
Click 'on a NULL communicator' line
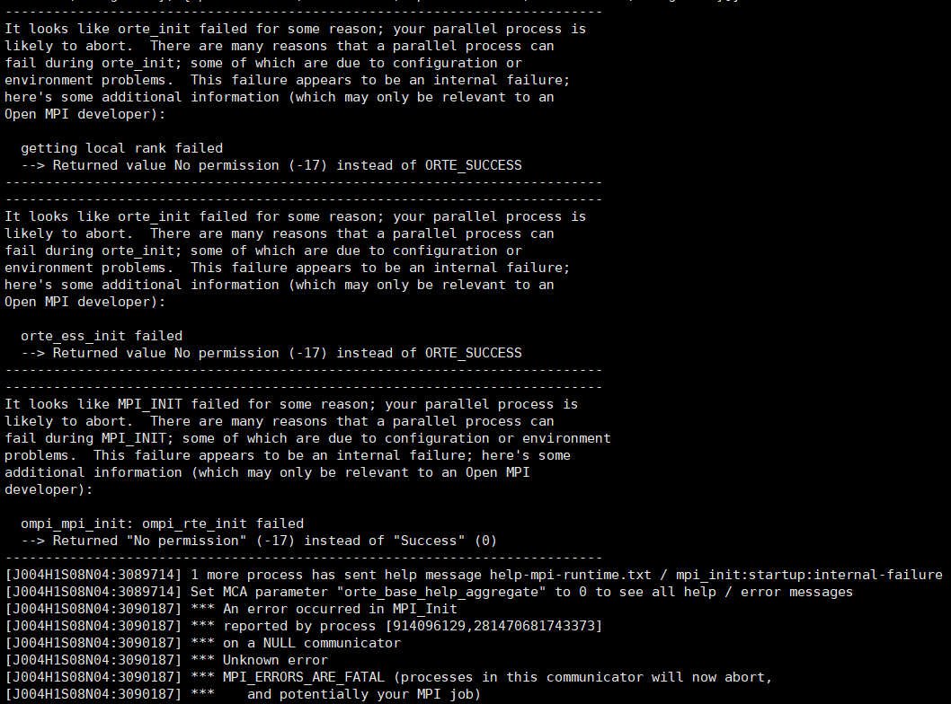click(x=312, y=643)
